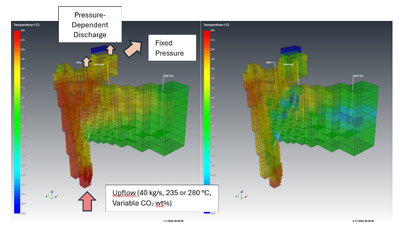Click the Upflow description text box
The image size is (403, 236).
(162, 198)
